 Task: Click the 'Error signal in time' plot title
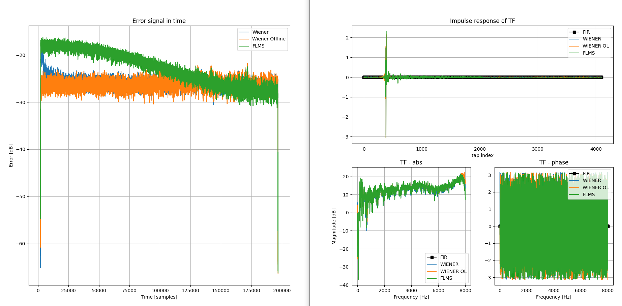159,21
